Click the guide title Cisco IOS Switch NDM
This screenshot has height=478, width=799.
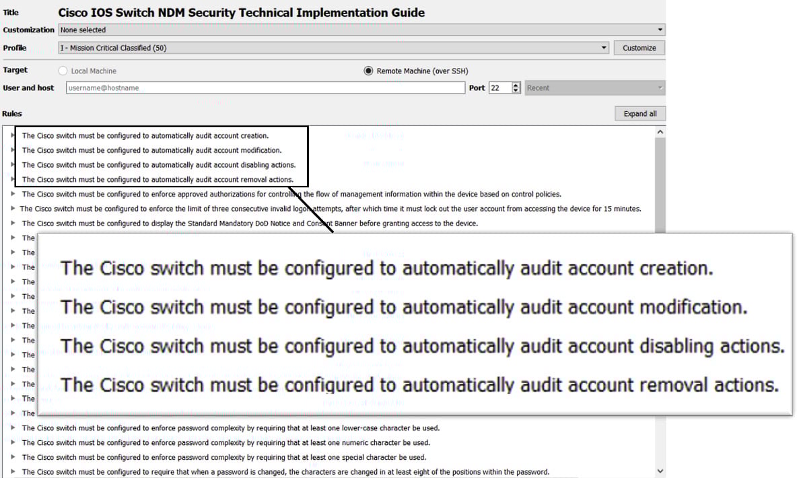click(x=242, y=13)
